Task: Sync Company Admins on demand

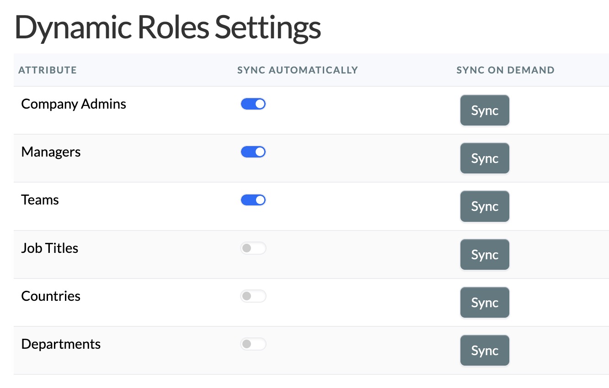Action: coord(485,110)
